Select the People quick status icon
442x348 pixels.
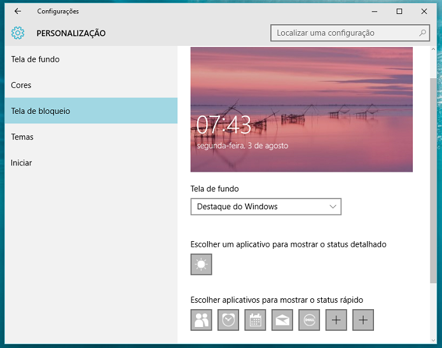tap(201, 320)
